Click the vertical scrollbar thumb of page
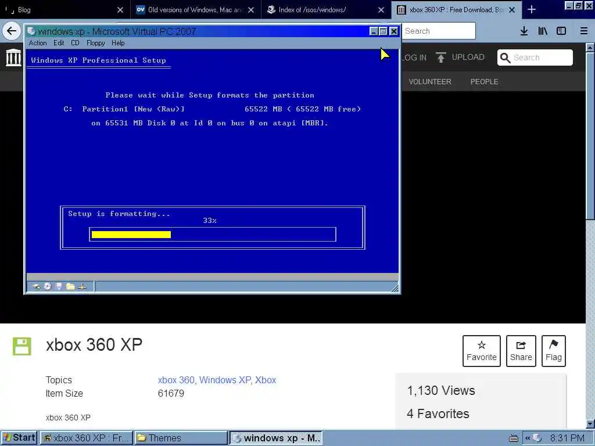This screenshot has height=446, width=595. 590,135
